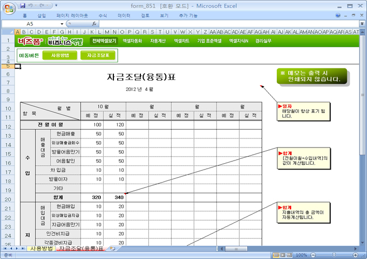Open the 삽입 ribbon tab

[42, 16]
